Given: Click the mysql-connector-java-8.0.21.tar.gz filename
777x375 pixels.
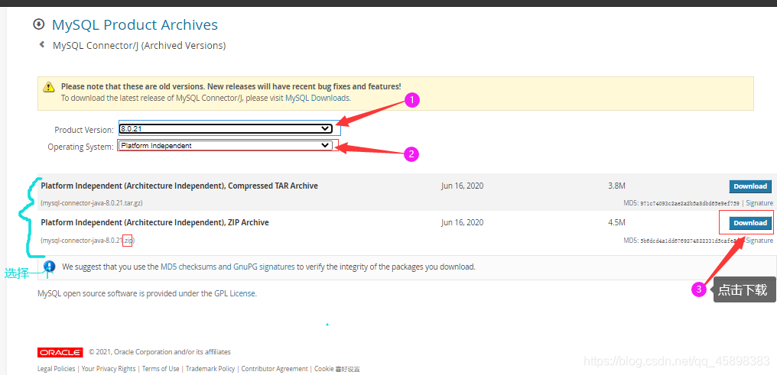Looking at the screenshot, I should (93, 203).
